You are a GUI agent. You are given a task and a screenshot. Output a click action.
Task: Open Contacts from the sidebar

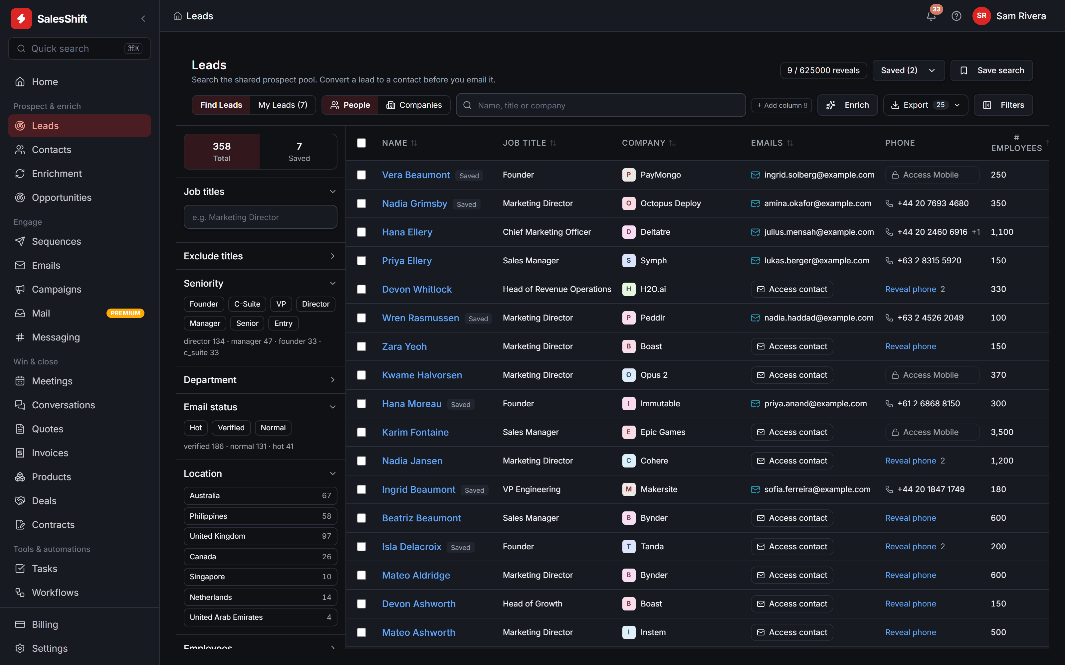pos(79,150)
